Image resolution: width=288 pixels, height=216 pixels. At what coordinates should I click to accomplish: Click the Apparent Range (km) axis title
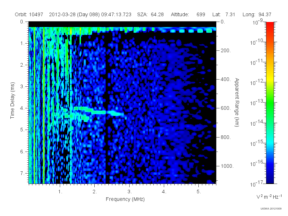pyautogui.click(x=237, y=102)
